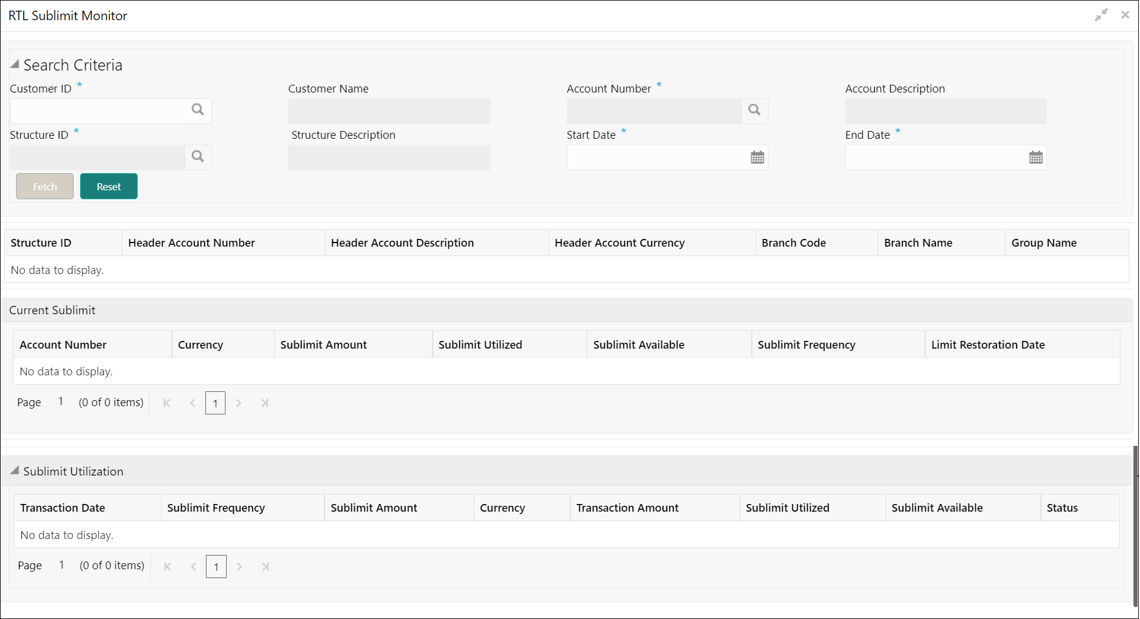
Task: Click the Fetch button
Action: tap(45, 186)
